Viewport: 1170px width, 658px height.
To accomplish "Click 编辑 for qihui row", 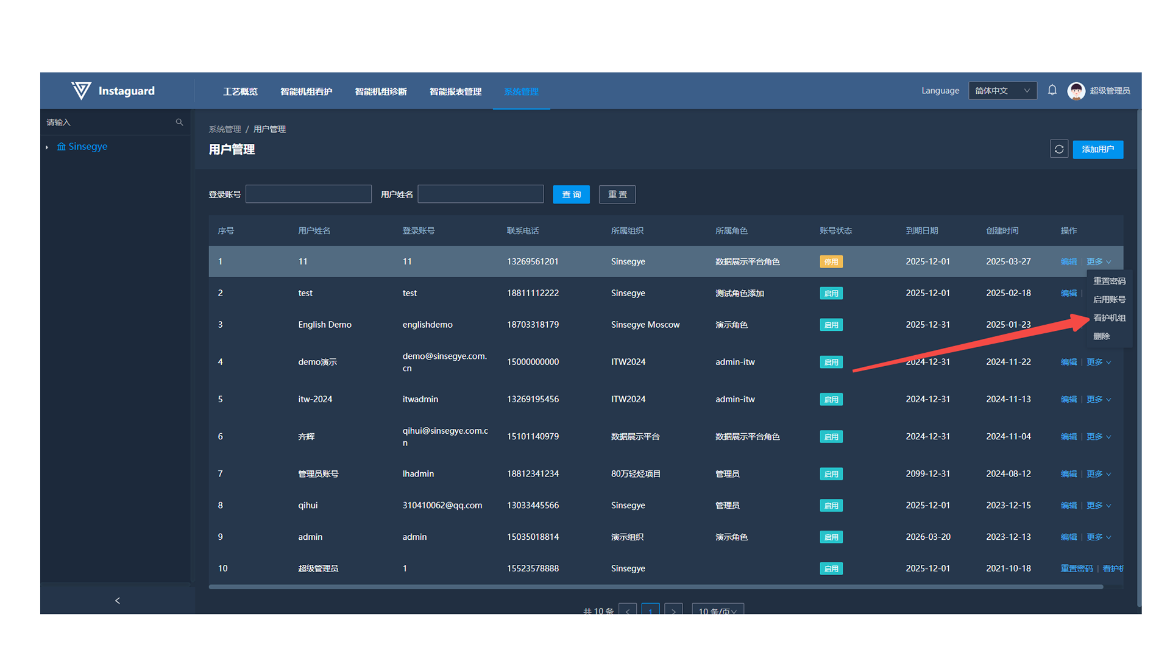I will [x=1068, y=506].
